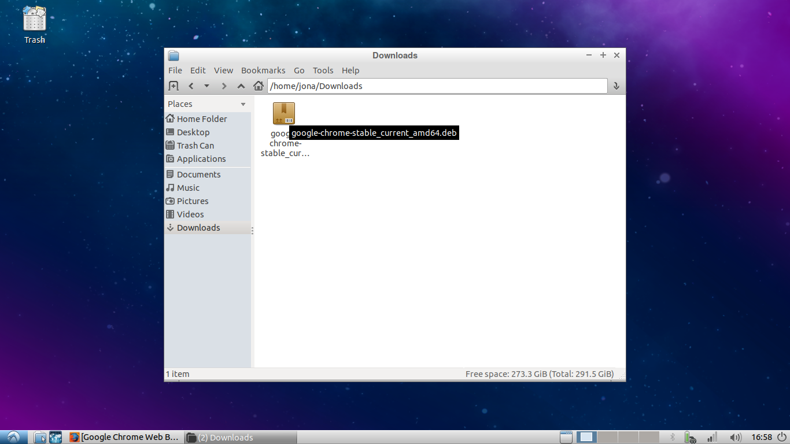Switch to Google Chrome Web Browser taskbar window
This screenshot has width=790, height=444.
(124, 437)
